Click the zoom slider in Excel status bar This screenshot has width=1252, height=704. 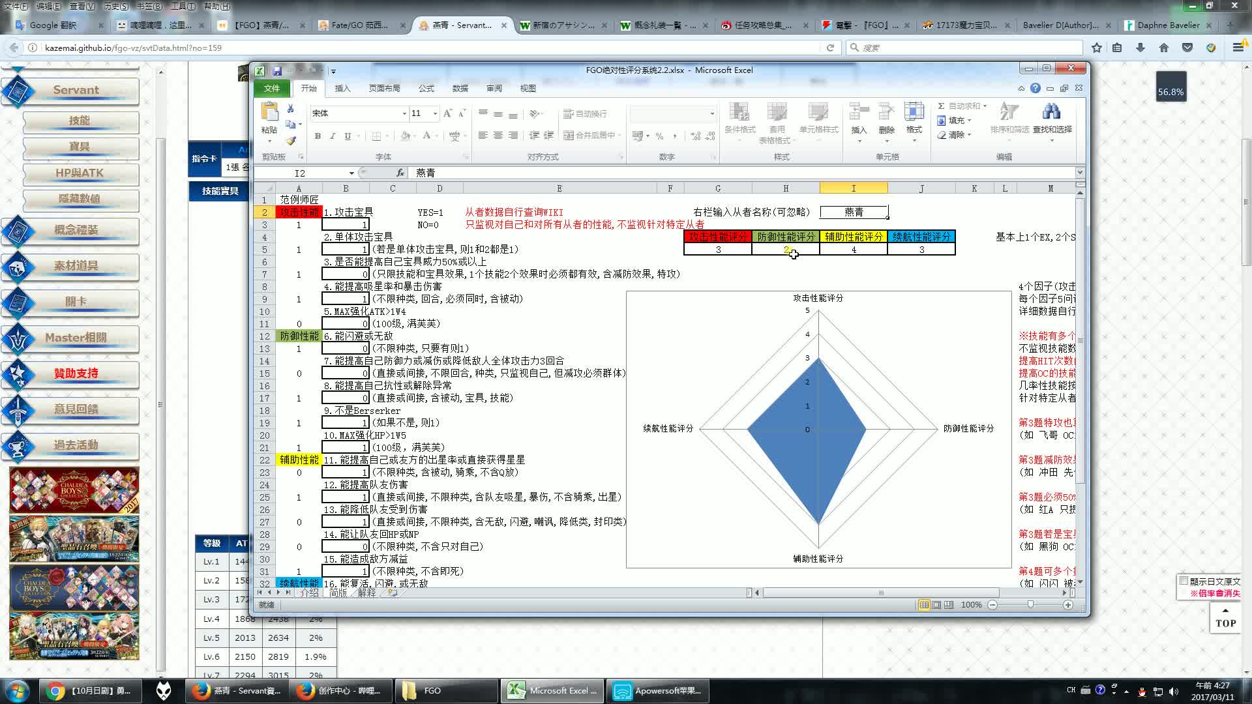point(1030,605)
